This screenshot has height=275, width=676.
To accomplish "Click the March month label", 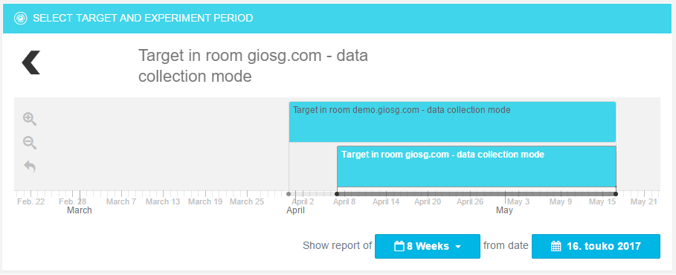I will (80, 210).
